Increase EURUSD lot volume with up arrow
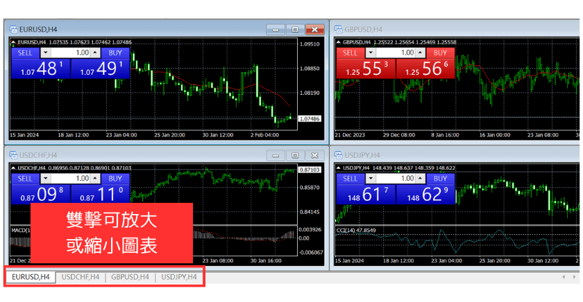This screenshot has width=583, height=302. click(x=96, y=53)
